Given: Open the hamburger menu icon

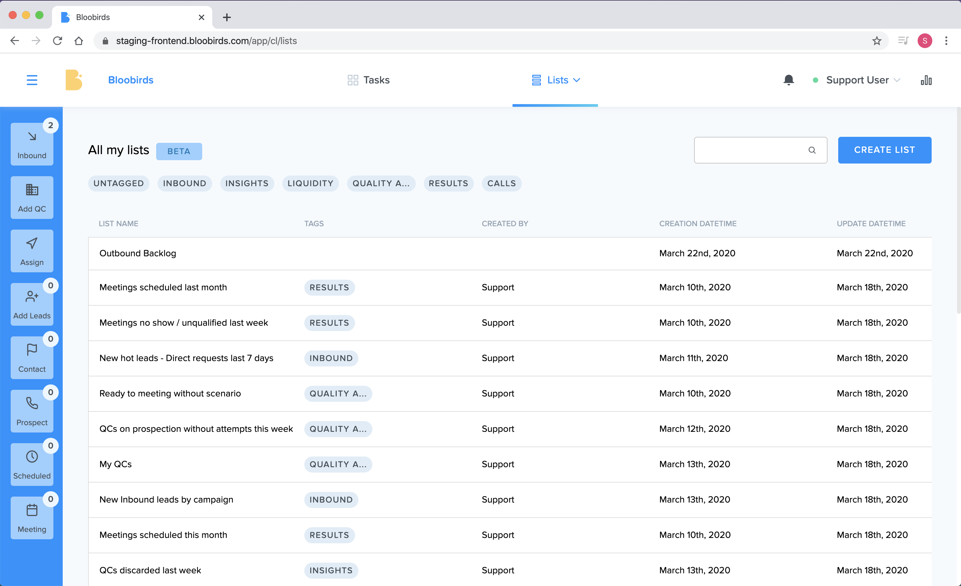Looking at the screenshot, I should click(32, 80).
